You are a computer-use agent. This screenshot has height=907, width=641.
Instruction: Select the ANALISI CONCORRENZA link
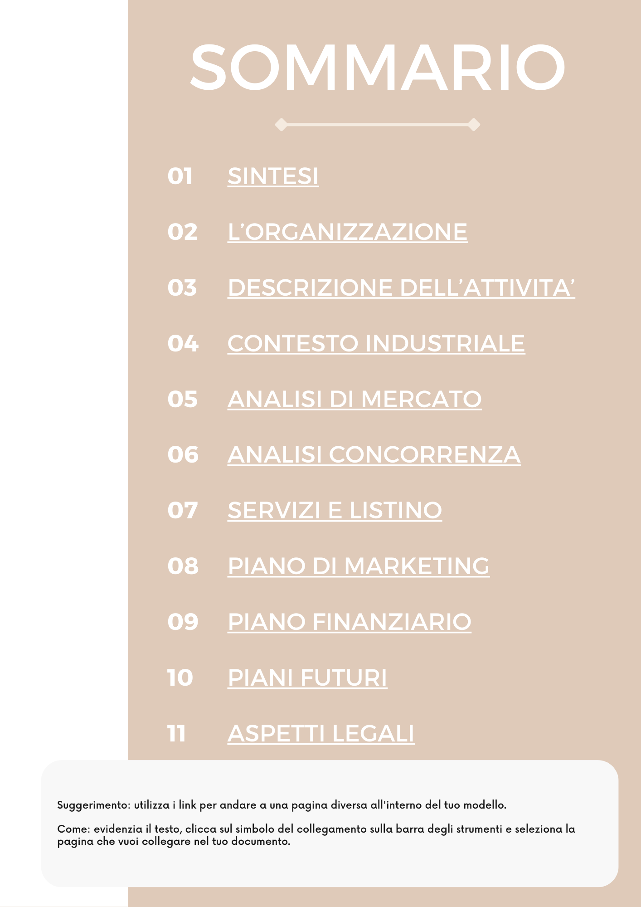coord(374,454)
